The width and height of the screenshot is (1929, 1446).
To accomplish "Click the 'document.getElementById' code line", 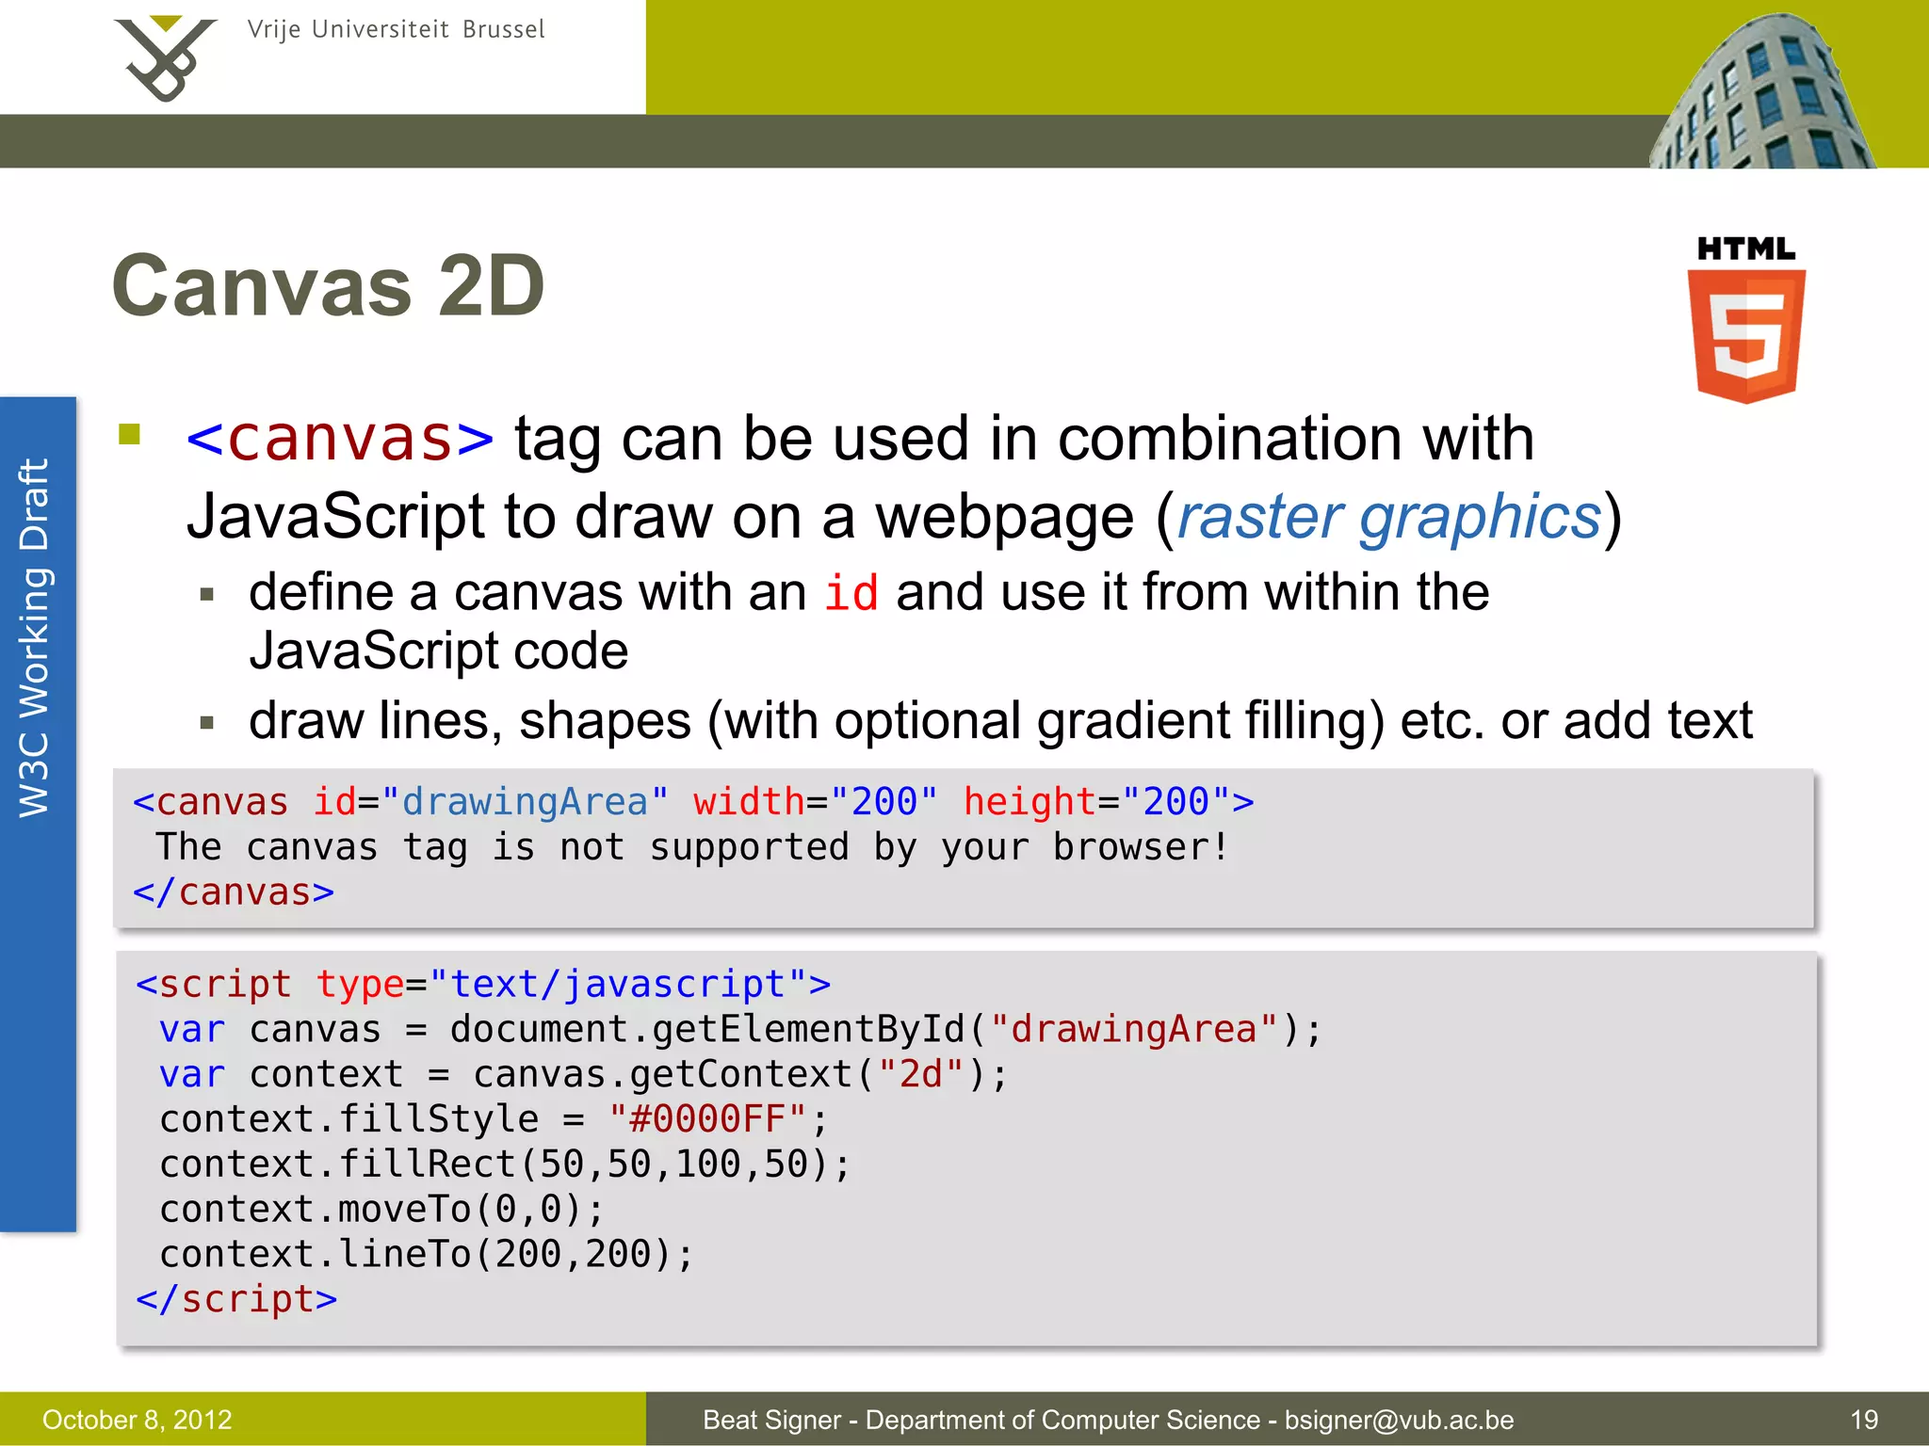I will coord(741,1030).
